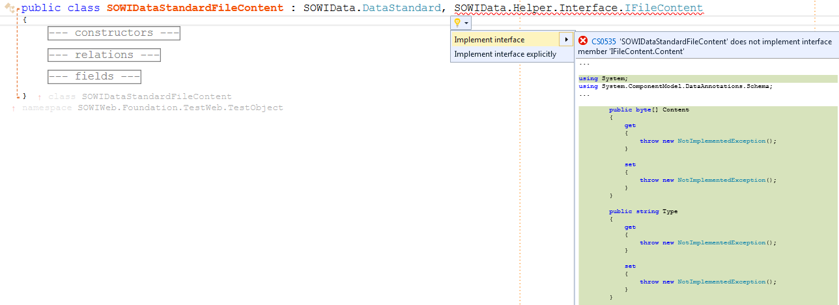
Task: Choose Implement interface explicitly
Action: point(505,54)
